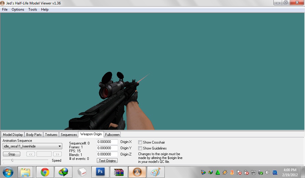
Task: Enable the Show Guidelines checkbox
Action: click(140, 148)
